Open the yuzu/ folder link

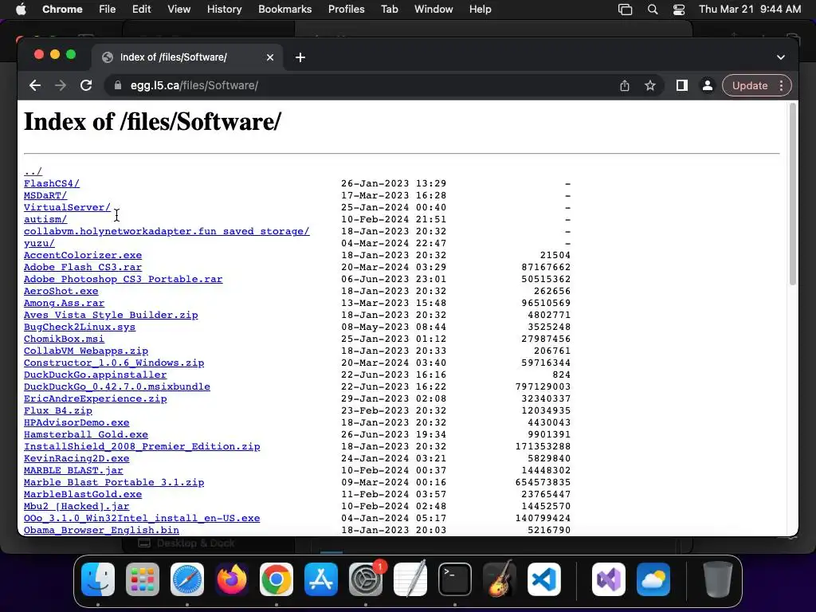tap(39, 243)
